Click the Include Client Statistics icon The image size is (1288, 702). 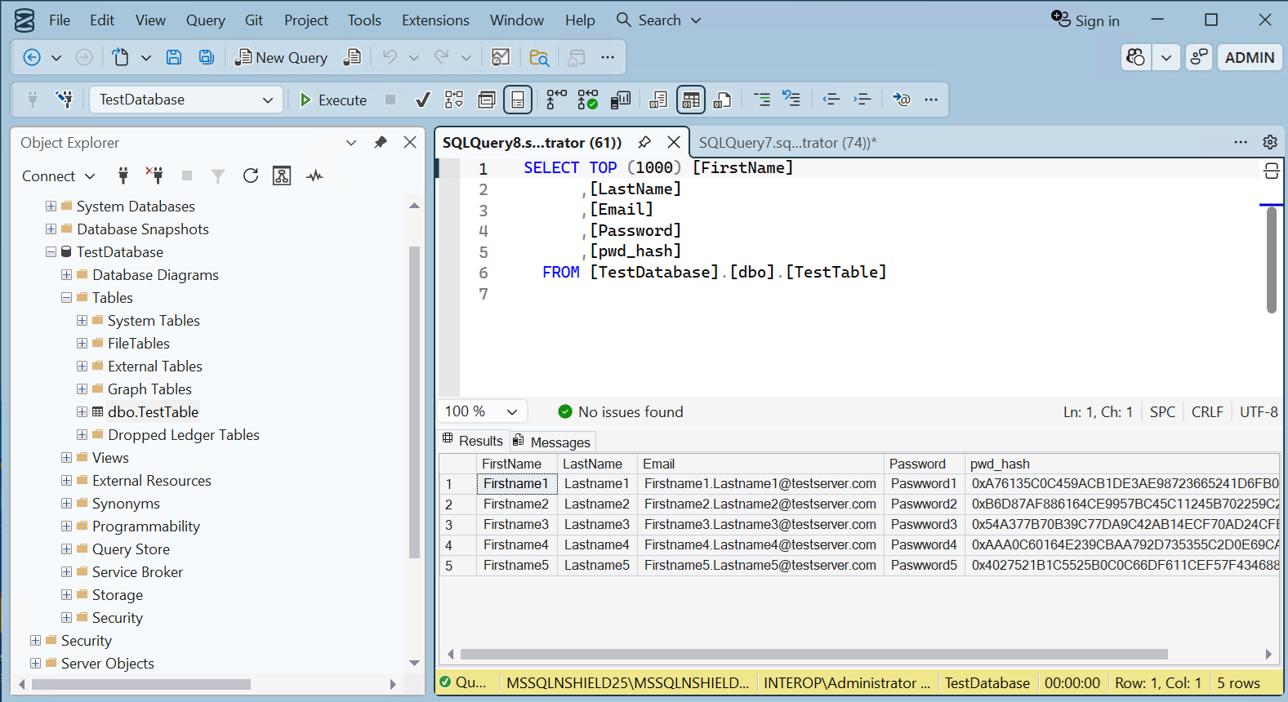(620, 100)
